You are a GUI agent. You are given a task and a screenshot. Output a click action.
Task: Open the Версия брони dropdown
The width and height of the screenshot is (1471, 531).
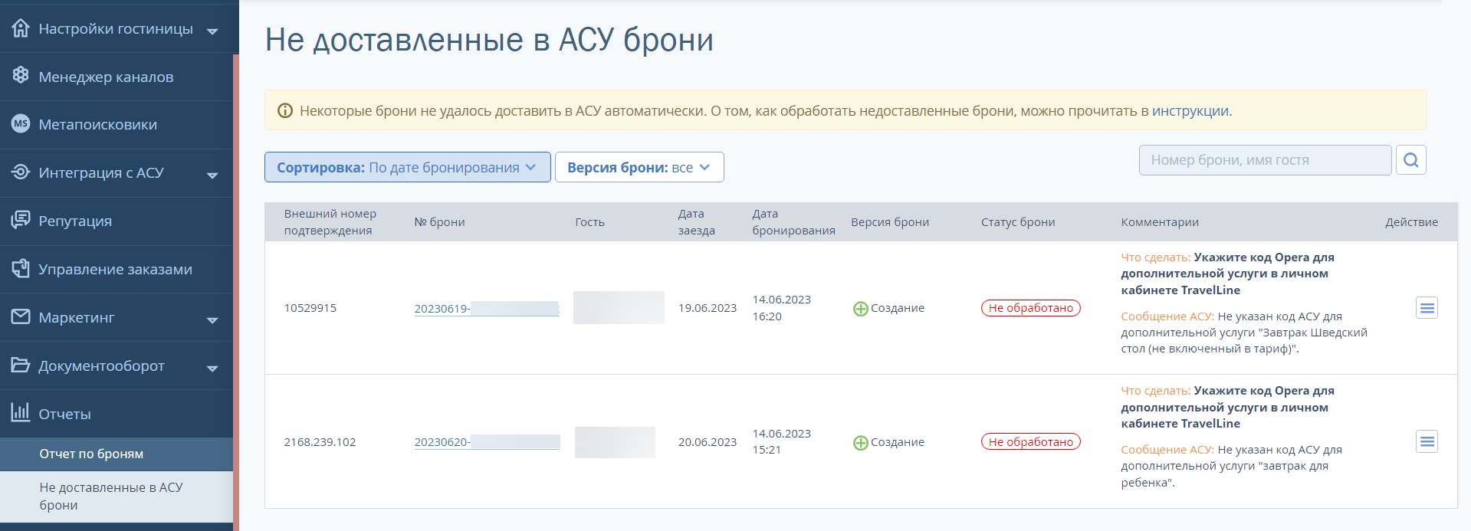point(639,167)
